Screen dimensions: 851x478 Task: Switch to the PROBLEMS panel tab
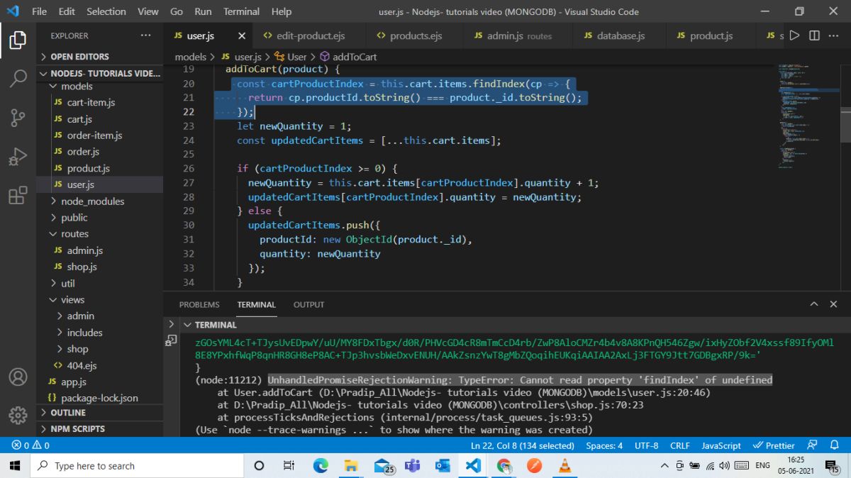[x=199, y=304]
